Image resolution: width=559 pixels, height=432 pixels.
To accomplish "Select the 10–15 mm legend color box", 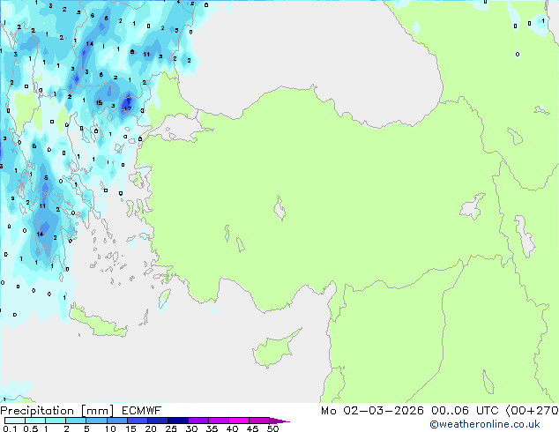I will (116, 421).
